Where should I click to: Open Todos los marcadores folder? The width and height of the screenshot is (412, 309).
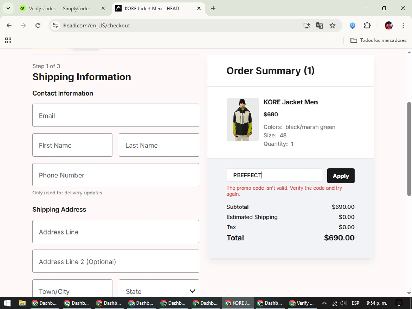(378, 40)
